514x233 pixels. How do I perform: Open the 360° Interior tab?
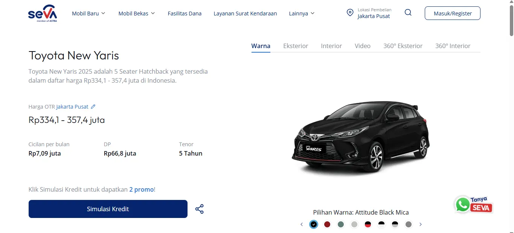[453, 45]
